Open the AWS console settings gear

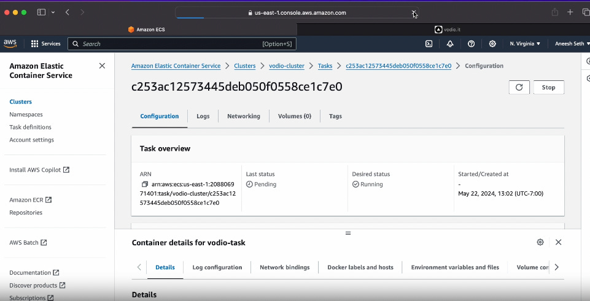pyautogui.click(x=492, y=44)
